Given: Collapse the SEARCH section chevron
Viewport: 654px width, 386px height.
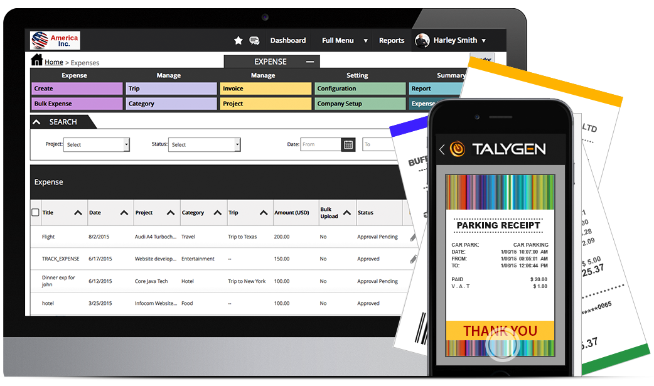Looking at the screenshot, I should (x=36, y=122).
